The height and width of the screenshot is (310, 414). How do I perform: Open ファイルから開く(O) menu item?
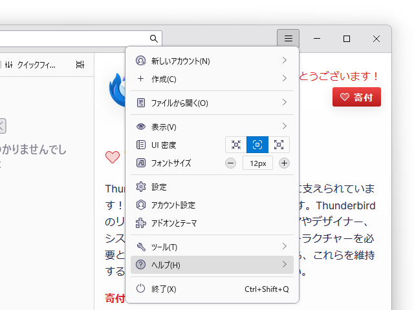[212, 103]
